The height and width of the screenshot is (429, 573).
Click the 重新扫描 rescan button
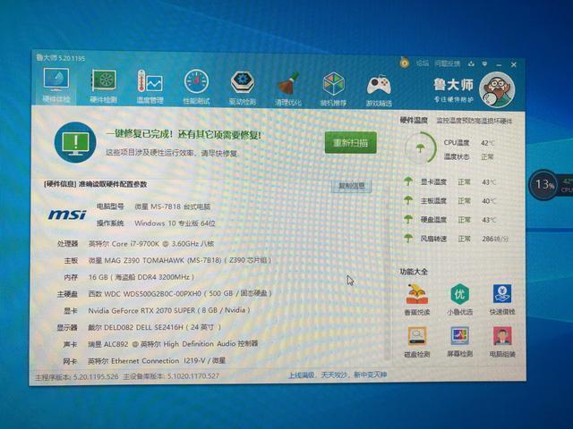coord(350,143)
